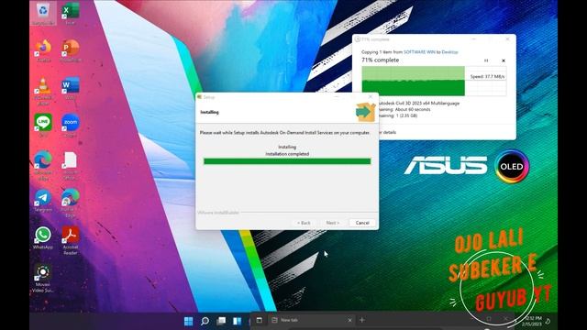Launch the WhatsApp desktop shortcut

[x=43, y=238]
